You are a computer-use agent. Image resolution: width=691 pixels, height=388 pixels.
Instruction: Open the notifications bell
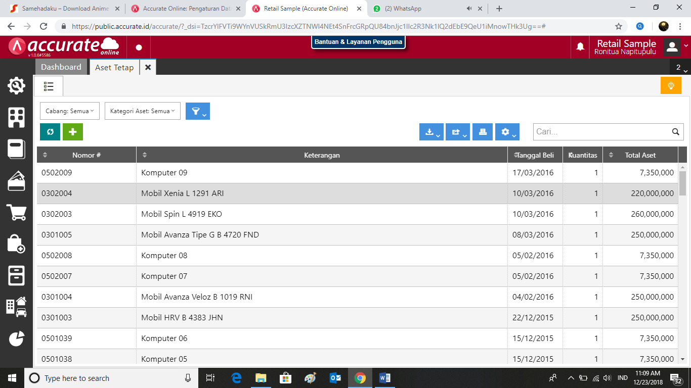(580, 46)
